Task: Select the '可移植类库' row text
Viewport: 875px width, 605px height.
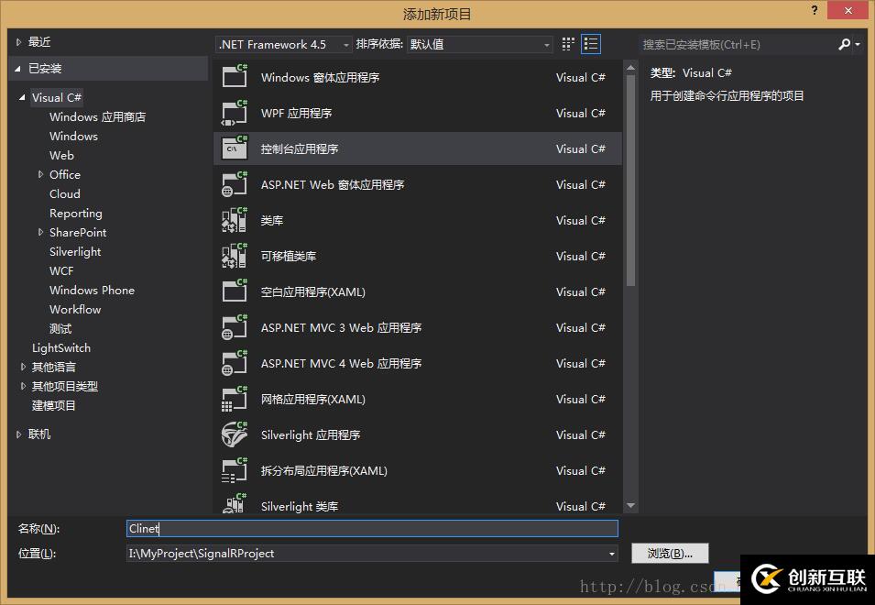Action: coord(289,256)
